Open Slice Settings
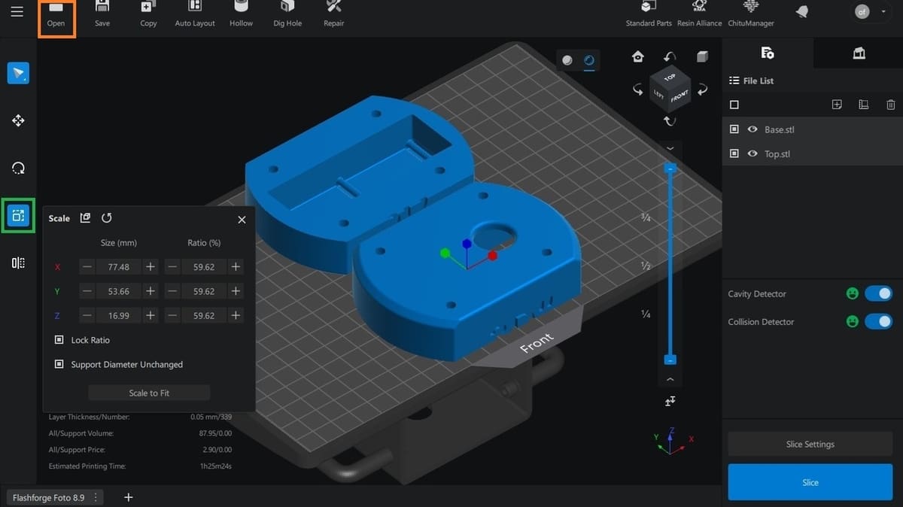 coord(810,444)
